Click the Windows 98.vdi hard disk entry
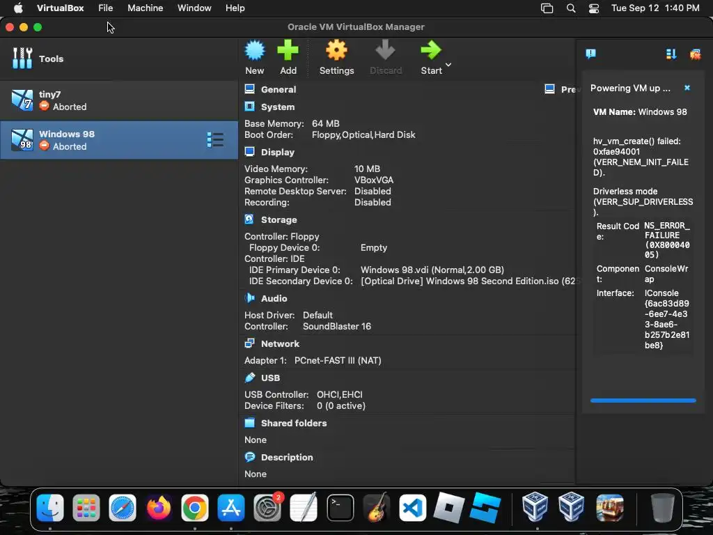The height and width of the screenshot is (535, 713). tap(432, 270)
